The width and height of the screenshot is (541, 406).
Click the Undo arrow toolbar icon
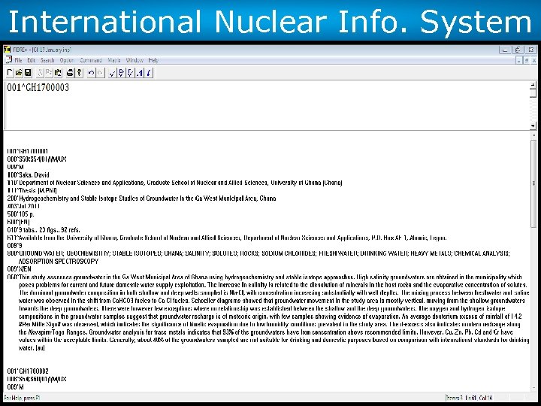click(x=91, y=73)
